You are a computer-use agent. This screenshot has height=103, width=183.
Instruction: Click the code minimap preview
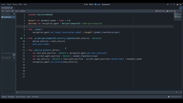(x=178, y=17)
